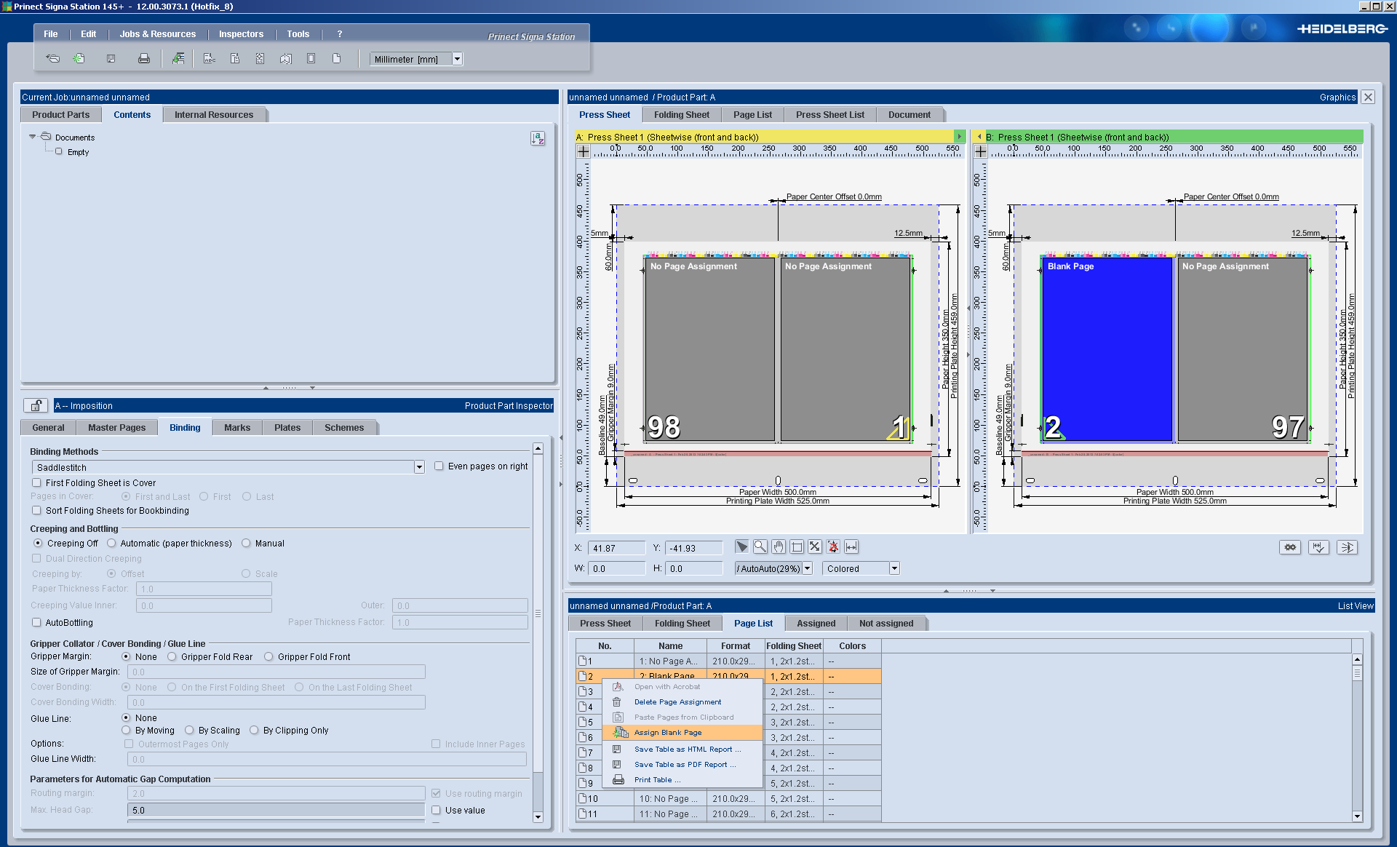The width and height of the screenshot is (1397, 847).
Task: Click the Max. Head Gap input field
Action: pos(276,810)
